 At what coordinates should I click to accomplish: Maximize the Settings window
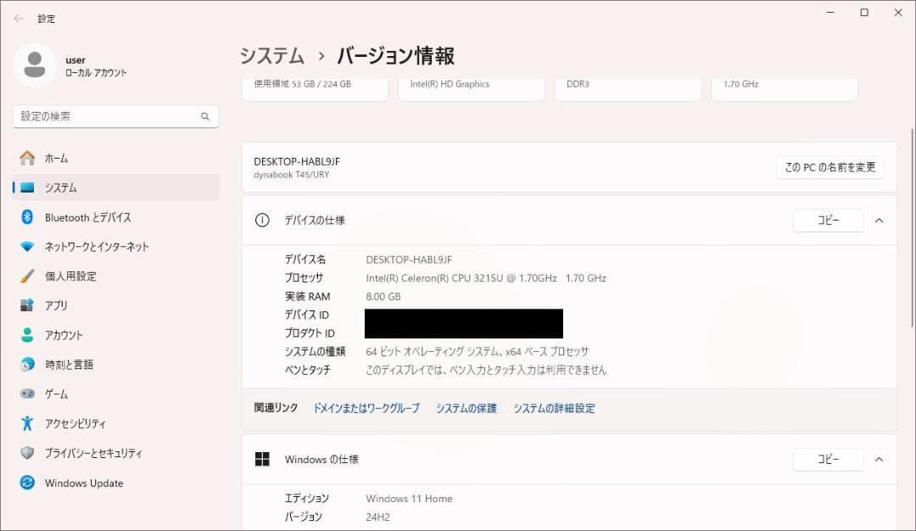(864, 12)
